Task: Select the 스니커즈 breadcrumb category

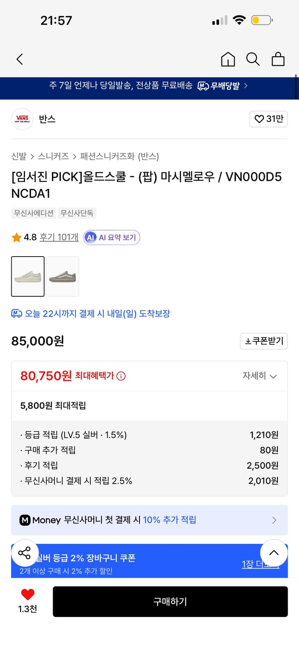Action: point(53,157)
